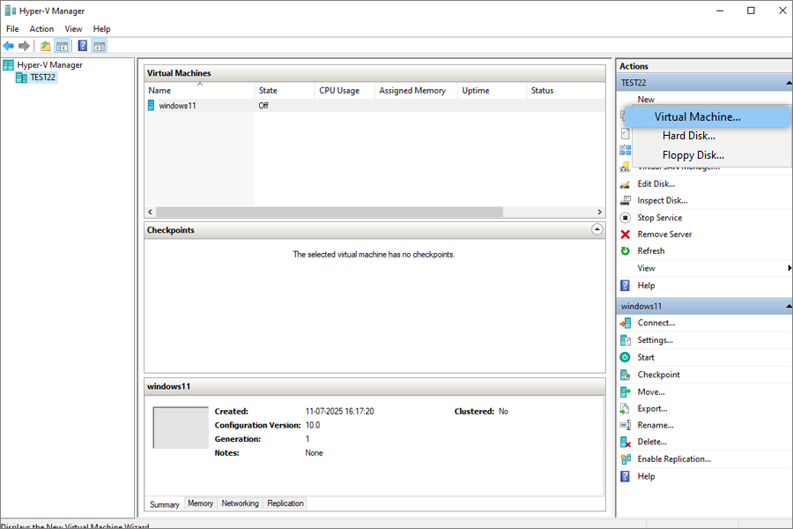
Task: Click the Back arrow toolbar icon
Action: [9, 46]
